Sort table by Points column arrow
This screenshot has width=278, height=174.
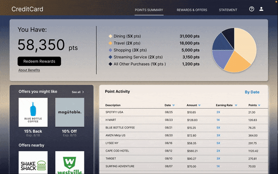259,105
